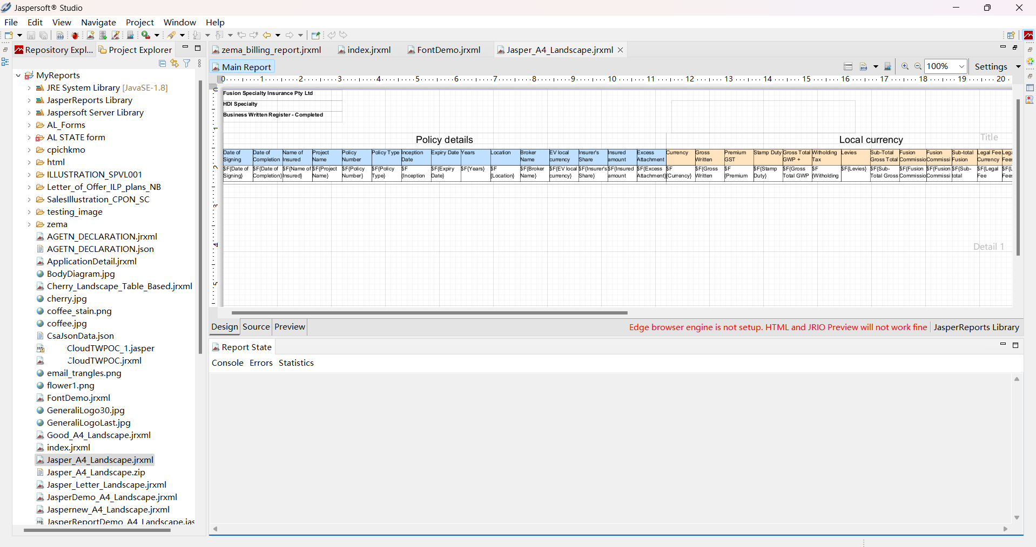Open the Window menu
The height and width of the screenshot is (547, 1036).
coord(180,22)
